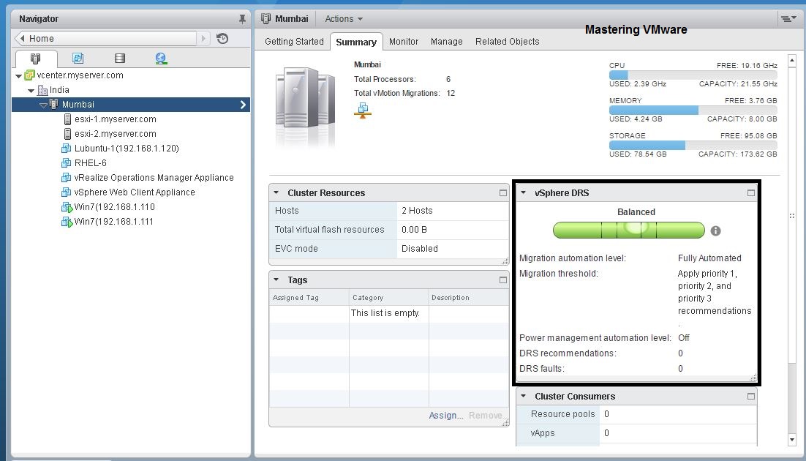Maximize the Tags portlet
The width and height of the screenshot is (806, 461).
502,280
